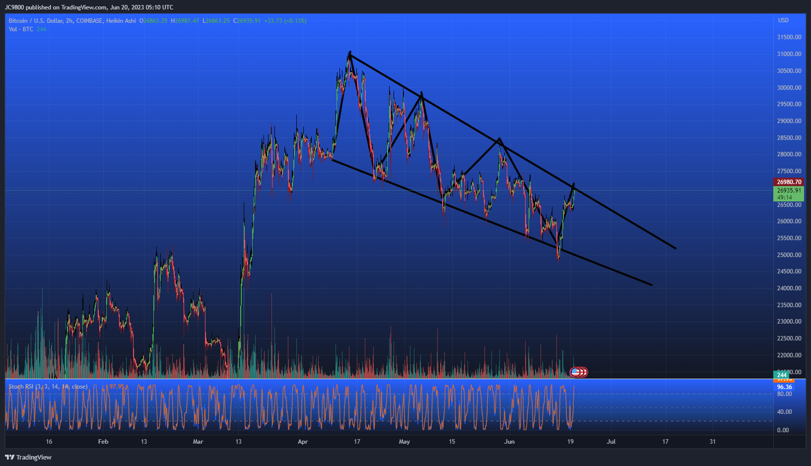This screenshot has height=466, width=811.
Task: Click the 22000.00 price axis label
Action: [789, 355]
